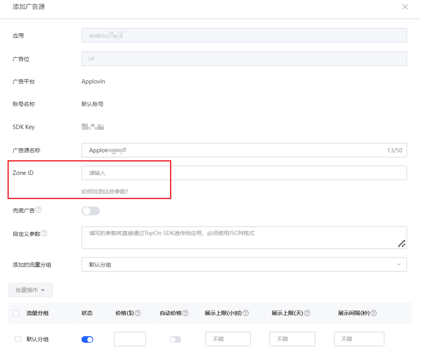Image resolution: width=421 pixels, height=351 pixels.
Task: Click resize handle on 自定义参数 text area
Action: [x=402, y=244]
